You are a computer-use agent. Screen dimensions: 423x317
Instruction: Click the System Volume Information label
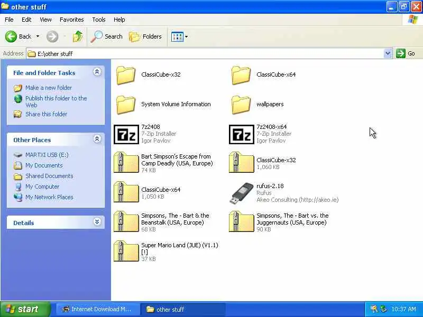pos(176,104)
